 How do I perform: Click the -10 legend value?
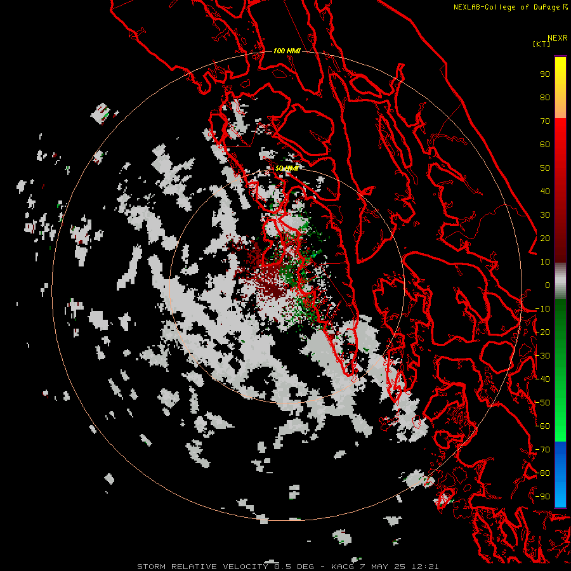point(542,309)
